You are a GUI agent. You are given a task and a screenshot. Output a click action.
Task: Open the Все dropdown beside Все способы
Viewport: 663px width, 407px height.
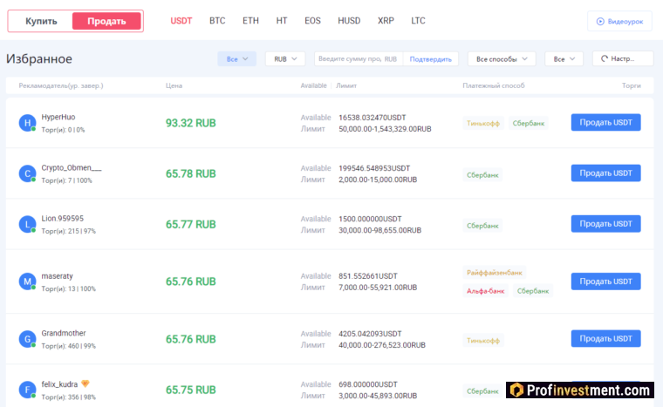[564, 58]
